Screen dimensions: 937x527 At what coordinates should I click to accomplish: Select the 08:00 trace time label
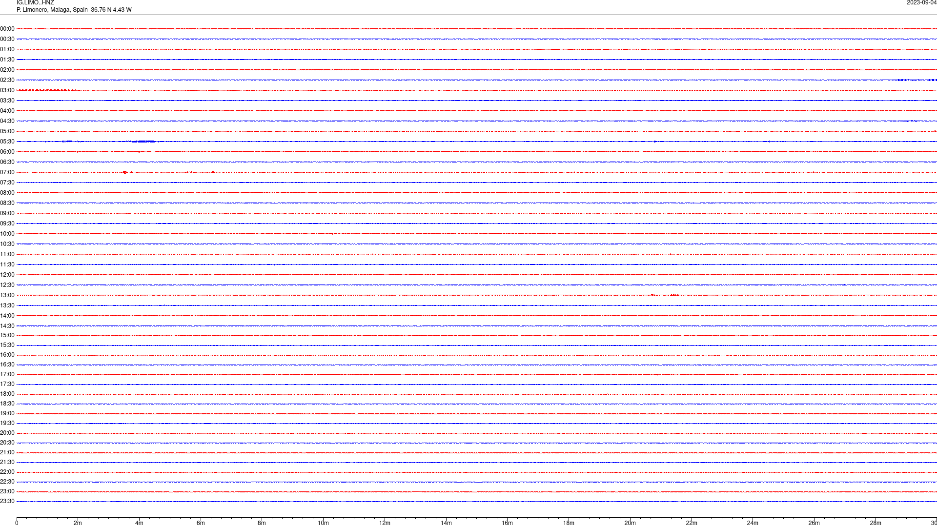[x=7, y=193]
